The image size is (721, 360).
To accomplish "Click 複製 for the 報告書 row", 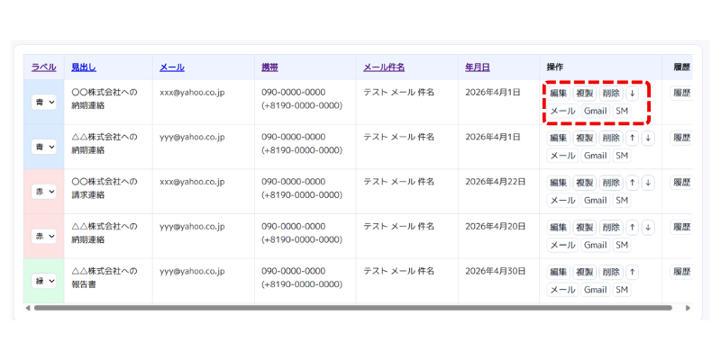I will (x=584, y=272).
